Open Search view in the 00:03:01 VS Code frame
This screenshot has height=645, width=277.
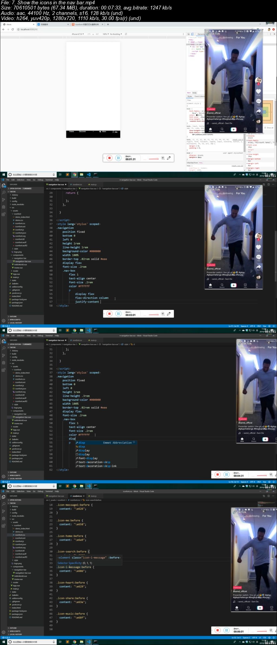click(x=4, y=193)
